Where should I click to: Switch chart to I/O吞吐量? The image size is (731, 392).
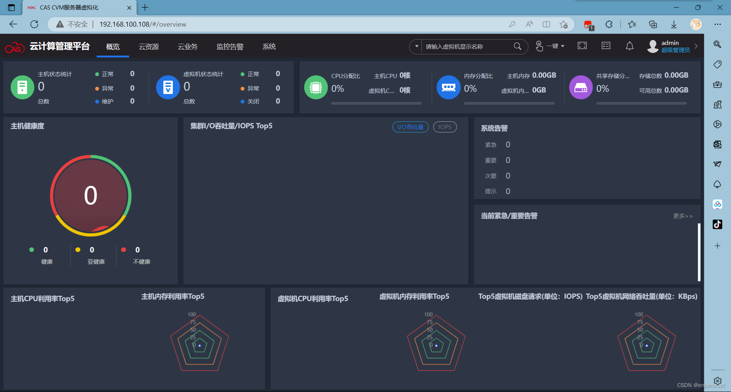click(410, 127)
